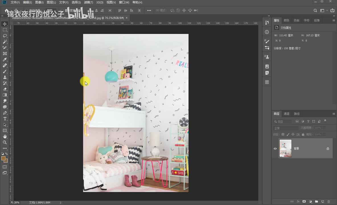Image resolution: width=337 pixels, height=205 pixels.
Task: Open the blend mode dropdown
Action: coord(286,128)
